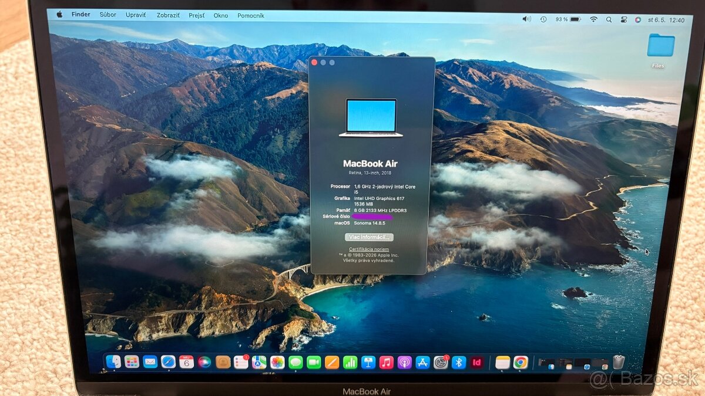Open Launchpad in the Dock
Screen dimensions: 705x396
(x=132, y=362)
